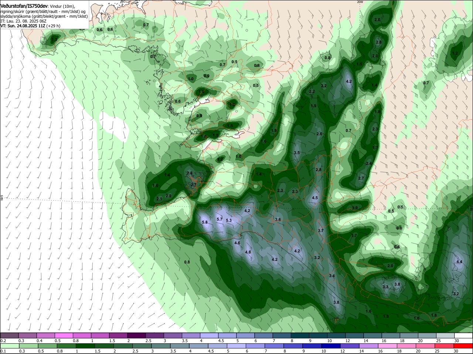Click the 0.1 label in the lower legend row
The width and height of the screenshot is (473, 354).
point(3,351)
